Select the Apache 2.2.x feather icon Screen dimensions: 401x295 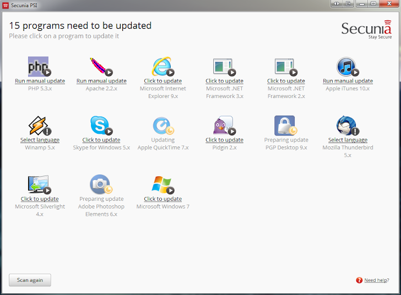click(100, 67)
